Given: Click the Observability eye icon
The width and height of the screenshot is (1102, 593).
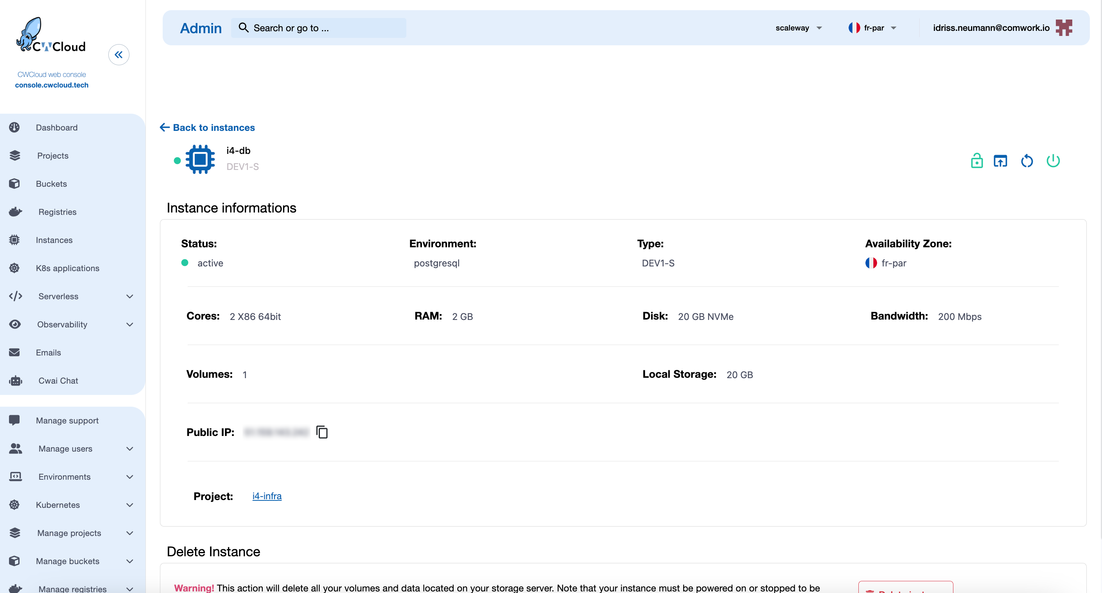Looking at the screenshot, I should (x=14, y=324).
